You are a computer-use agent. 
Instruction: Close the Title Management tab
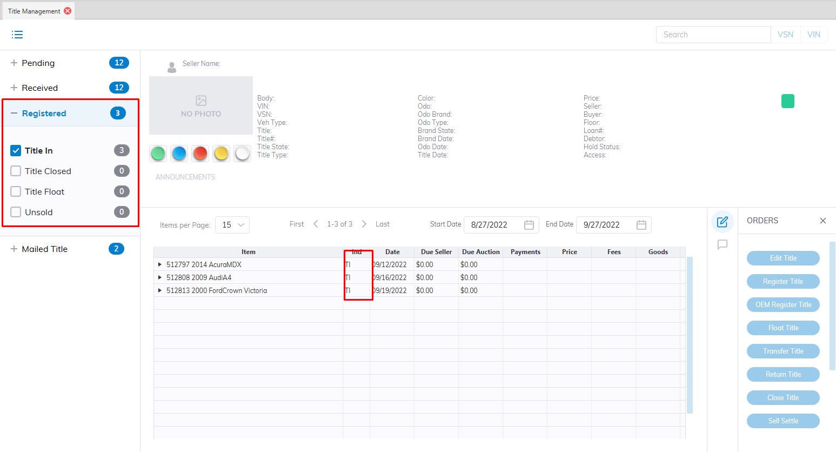(x=68, y=11)
